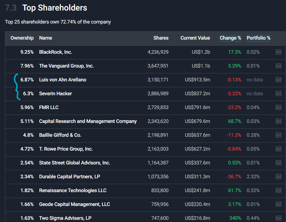
Task: Open calendar icon in State Street Global Advisors row
Action: point(278,163)
